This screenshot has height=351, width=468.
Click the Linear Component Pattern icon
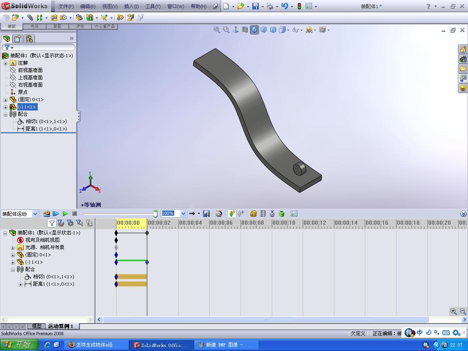tap(40, 17)
